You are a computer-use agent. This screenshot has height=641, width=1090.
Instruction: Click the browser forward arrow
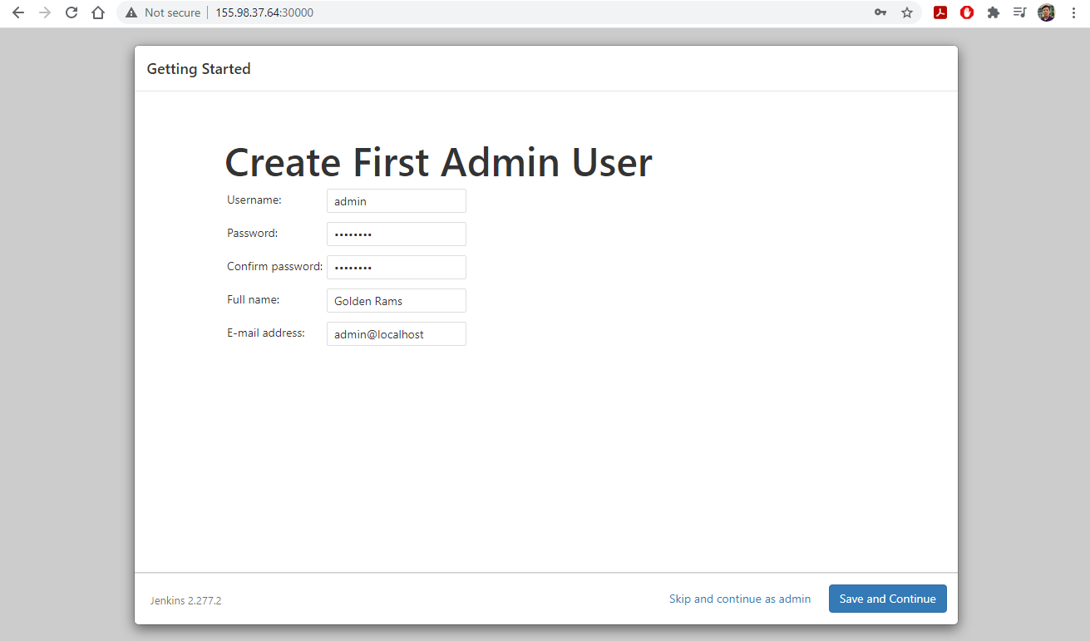click(45, 12)
